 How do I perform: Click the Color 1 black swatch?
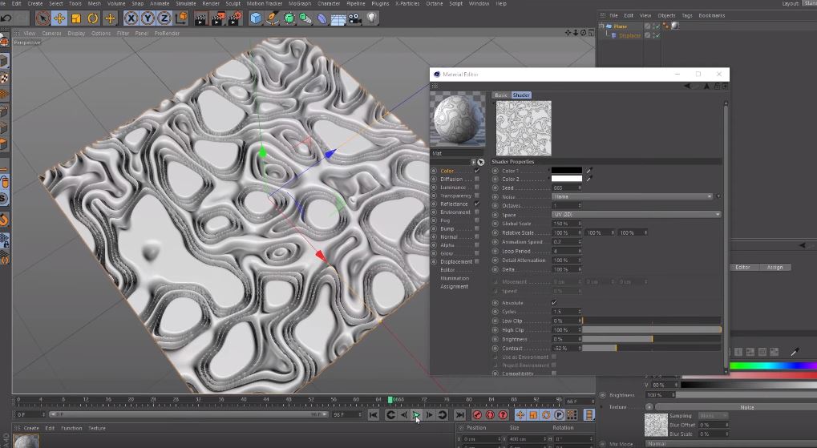click(567, 171)
